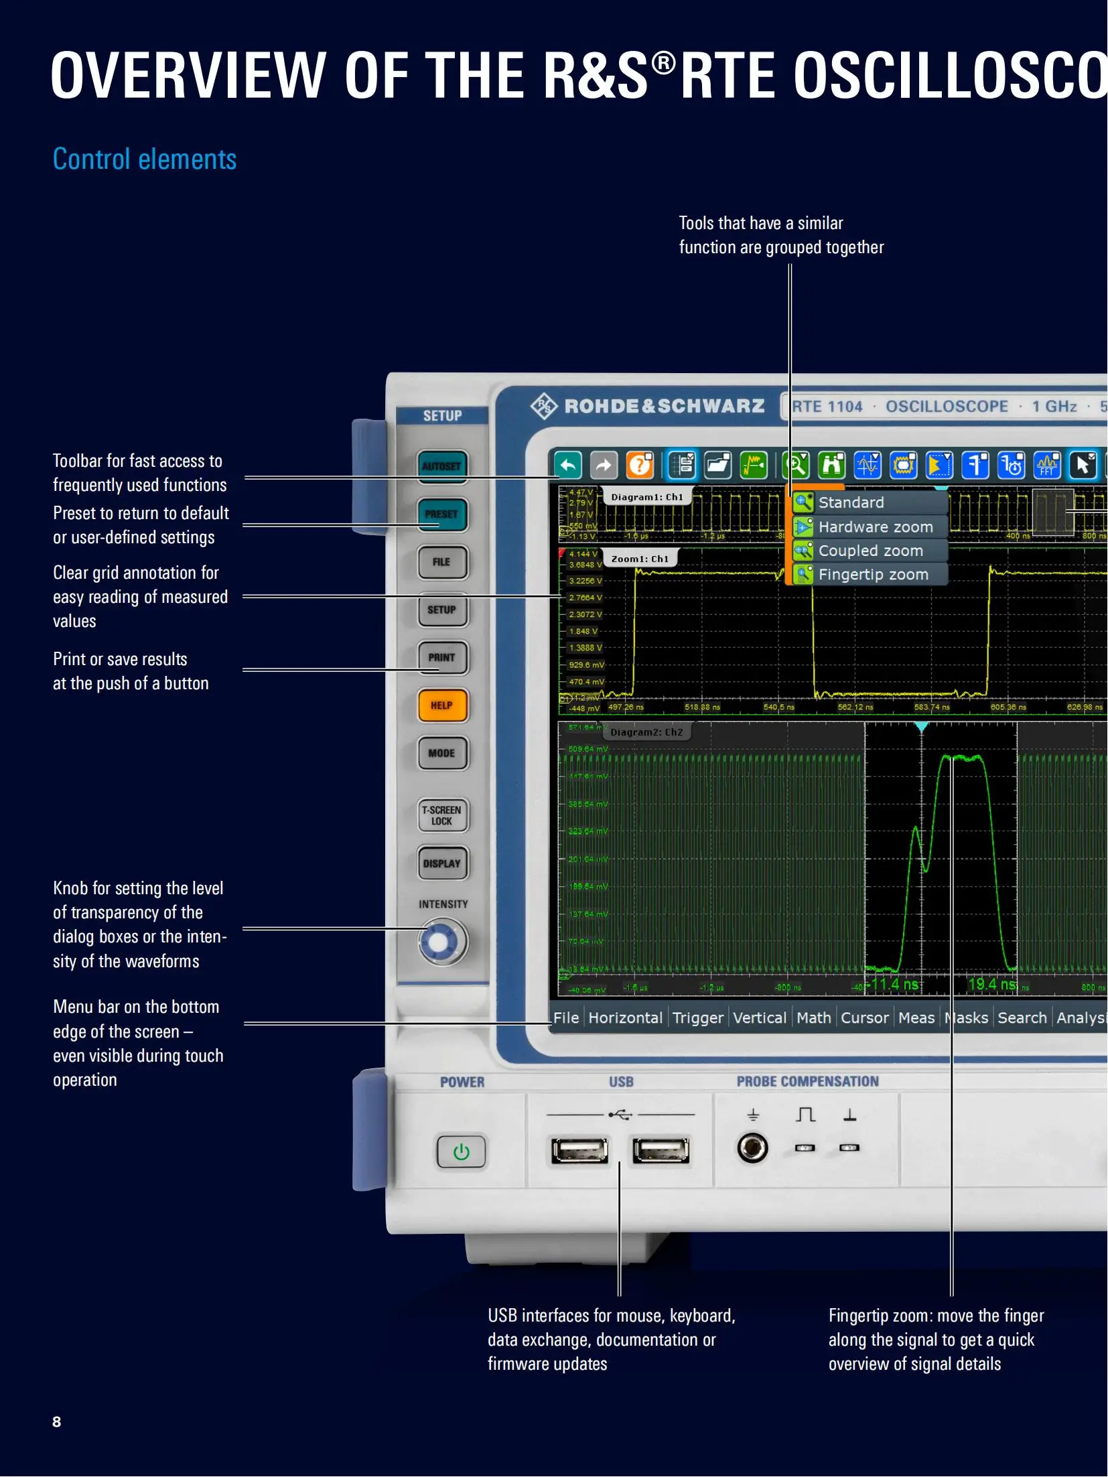Screen dimensions: 1108x1477
Task: Select the Undo arrow toolbar icon
Action: coord(567,465)
